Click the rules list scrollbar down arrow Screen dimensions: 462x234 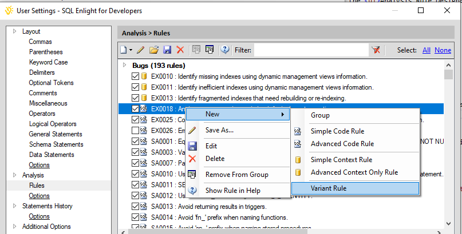[448, 224]
